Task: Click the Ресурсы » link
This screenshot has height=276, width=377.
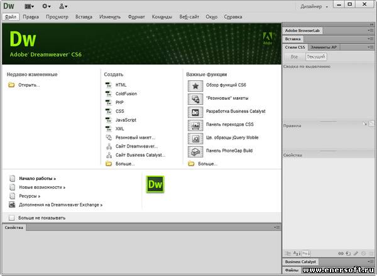Action: pos(30,196)
